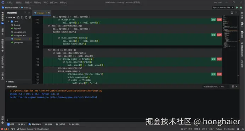The width and height of the screenshot is (245, 131).
Task: Reject the diff at line 87
Action: (x=219, y=35)
